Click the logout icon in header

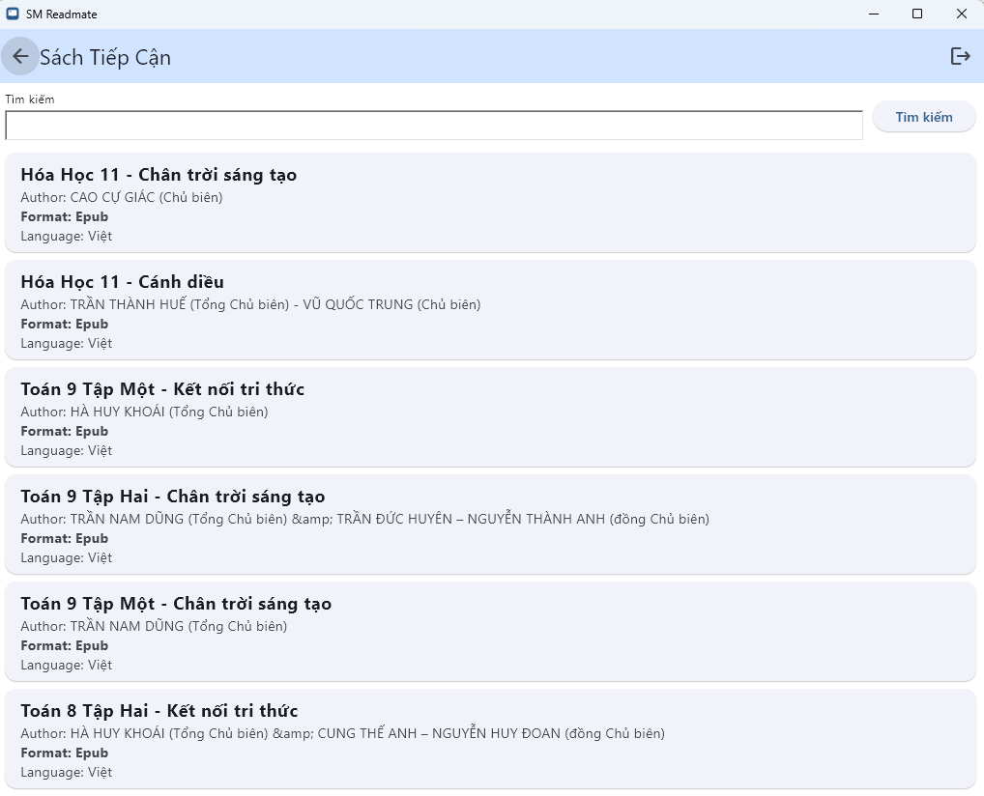pos(960,57)
